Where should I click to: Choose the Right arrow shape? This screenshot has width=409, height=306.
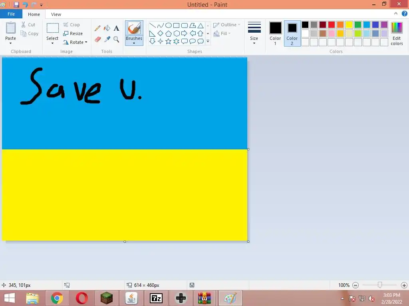[x=185, y=33]
